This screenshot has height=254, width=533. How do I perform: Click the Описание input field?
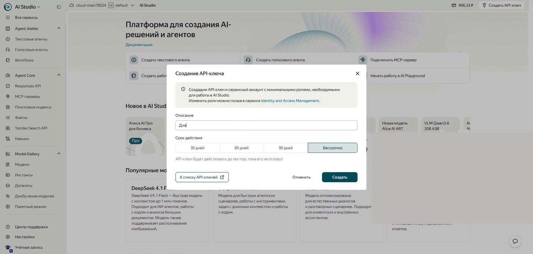pyautogui.click(x=266, y=125)
